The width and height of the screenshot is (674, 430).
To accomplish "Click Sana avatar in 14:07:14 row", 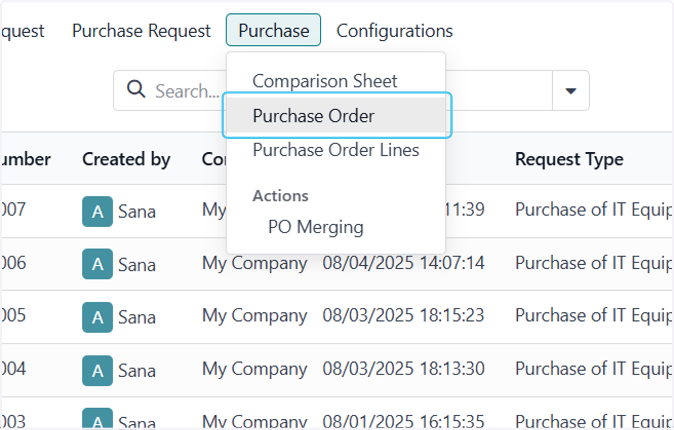I will pyautogui.click(x=97, y=264).
